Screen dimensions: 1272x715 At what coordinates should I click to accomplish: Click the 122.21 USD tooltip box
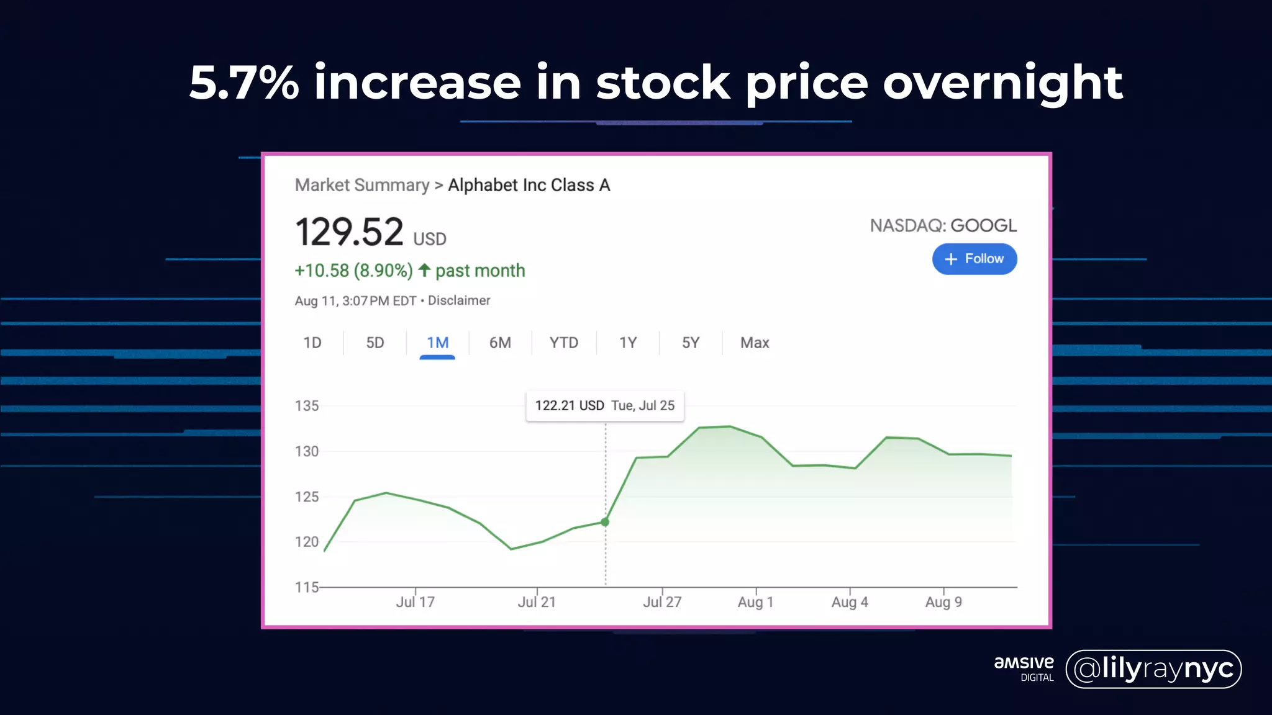tap(604, 406)
